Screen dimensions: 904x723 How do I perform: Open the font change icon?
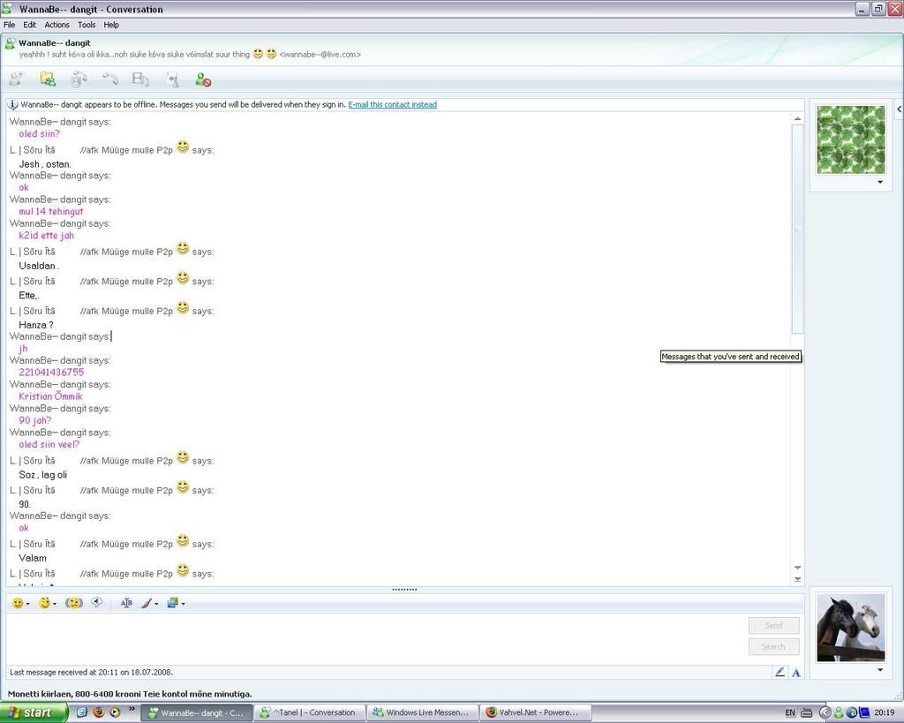pos(126,603)
